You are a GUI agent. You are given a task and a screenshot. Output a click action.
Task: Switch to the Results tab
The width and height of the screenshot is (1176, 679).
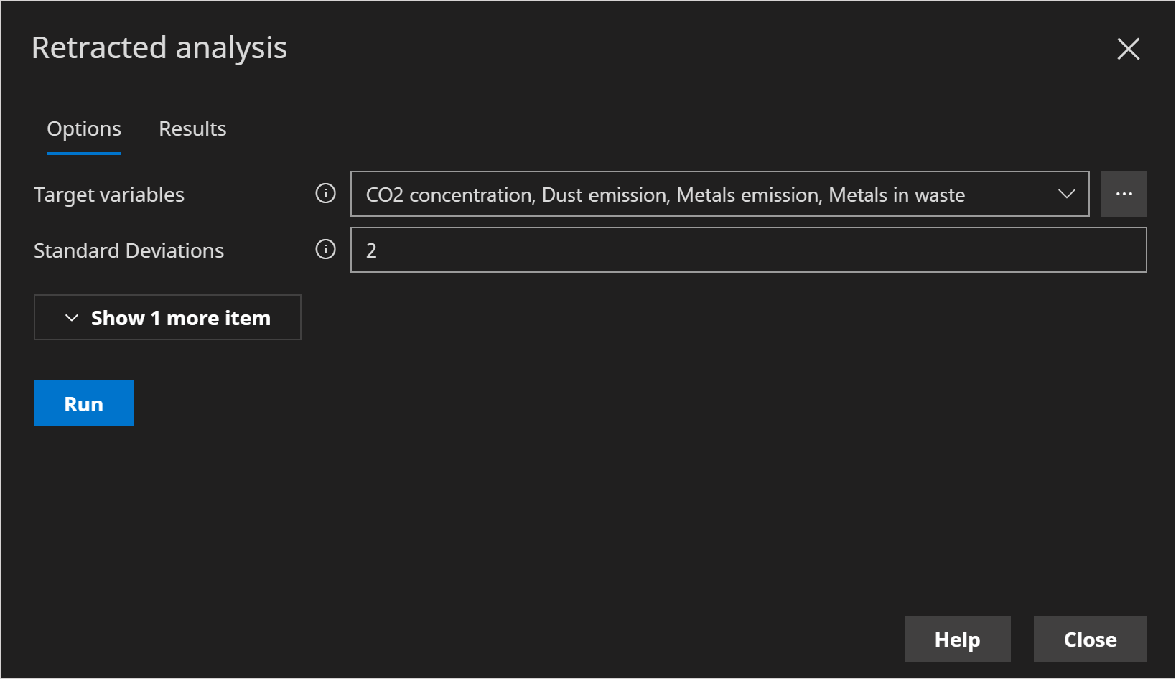[192, 128]
